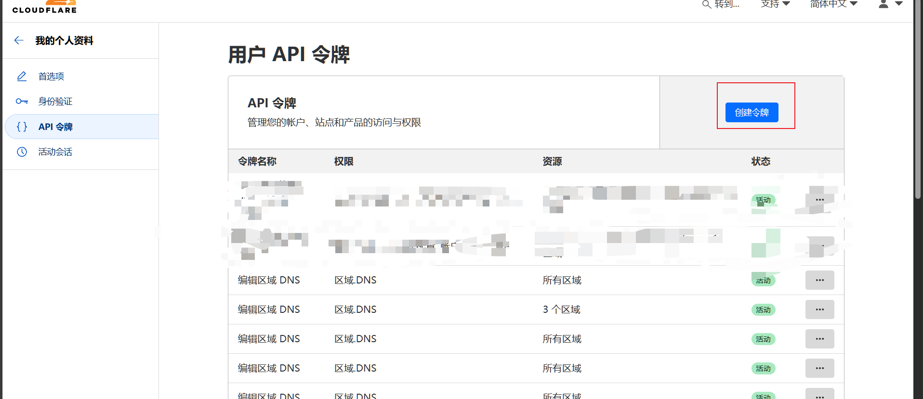Click the 令牌名称 column header

tap(257, 162)
